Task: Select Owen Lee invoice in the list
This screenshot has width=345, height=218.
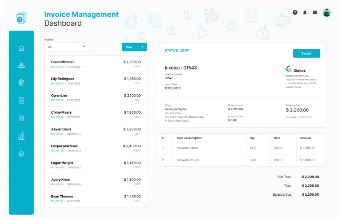Action: (96, 98)
